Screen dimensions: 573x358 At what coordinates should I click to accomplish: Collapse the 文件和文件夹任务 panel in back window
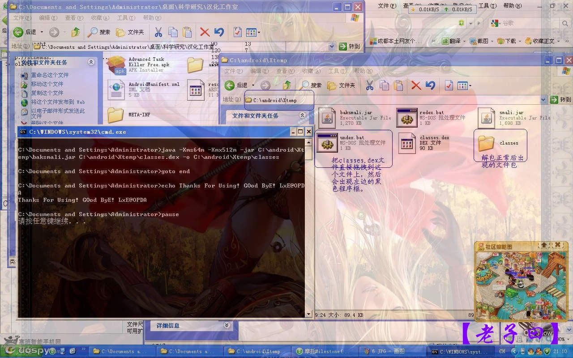click(x=91, y=62)
